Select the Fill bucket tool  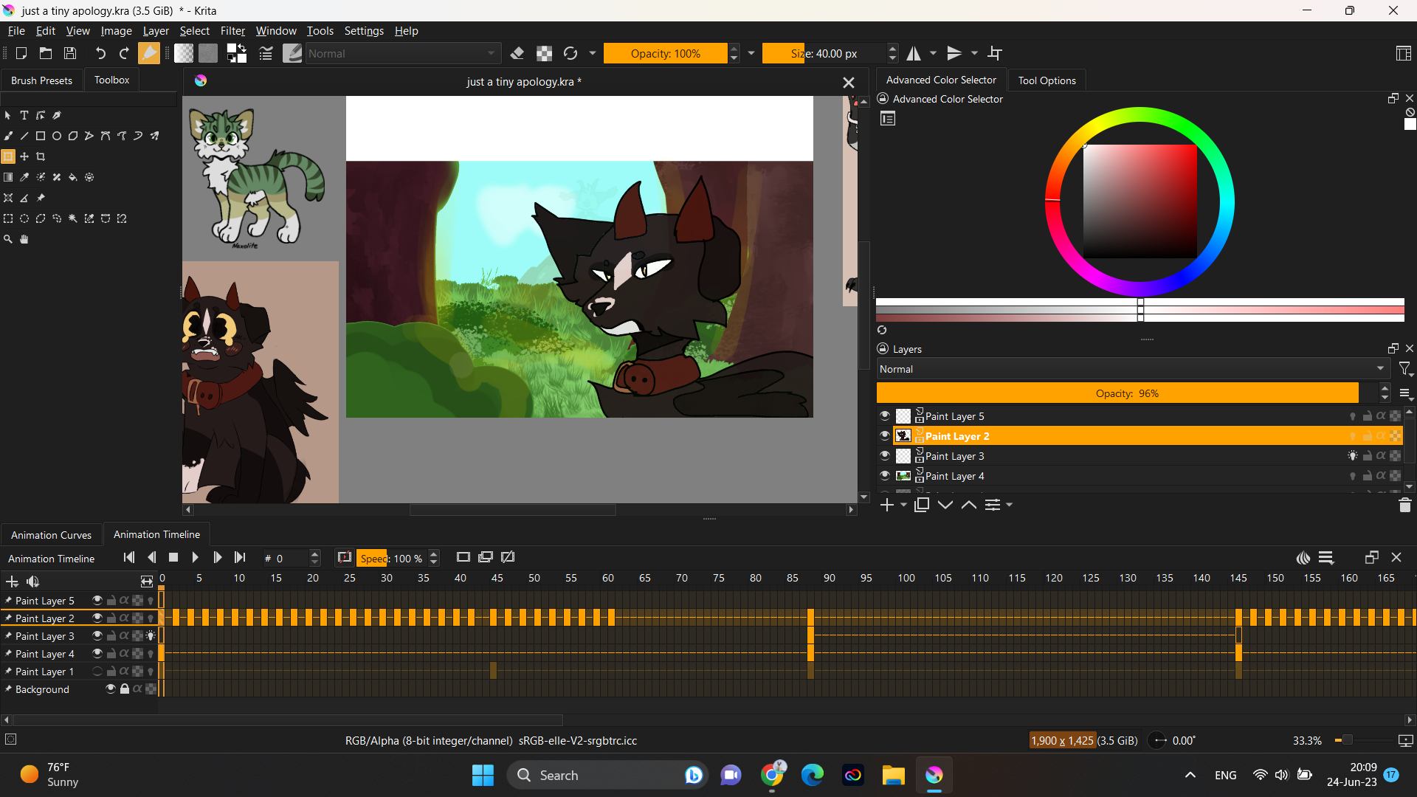73,177
